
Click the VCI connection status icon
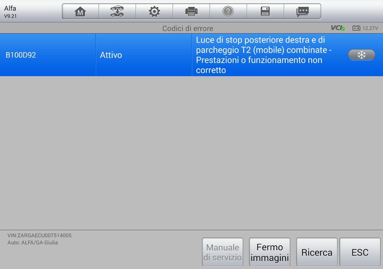(336, 28)
